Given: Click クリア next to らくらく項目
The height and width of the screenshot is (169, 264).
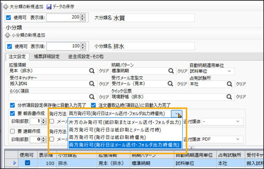Looking at the screenshot, I should pos(104,97).
